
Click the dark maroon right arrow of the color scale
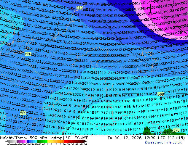click(x=85, y=141)
